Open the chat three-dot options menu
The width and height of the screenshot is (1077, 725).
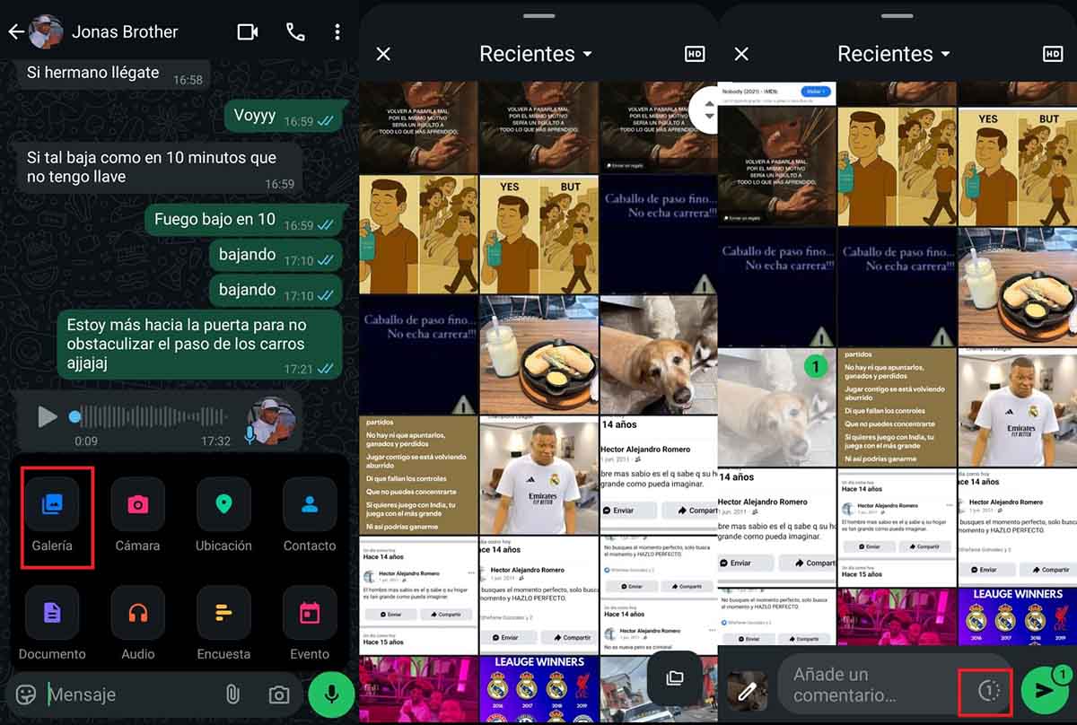[x=337, y=32]
